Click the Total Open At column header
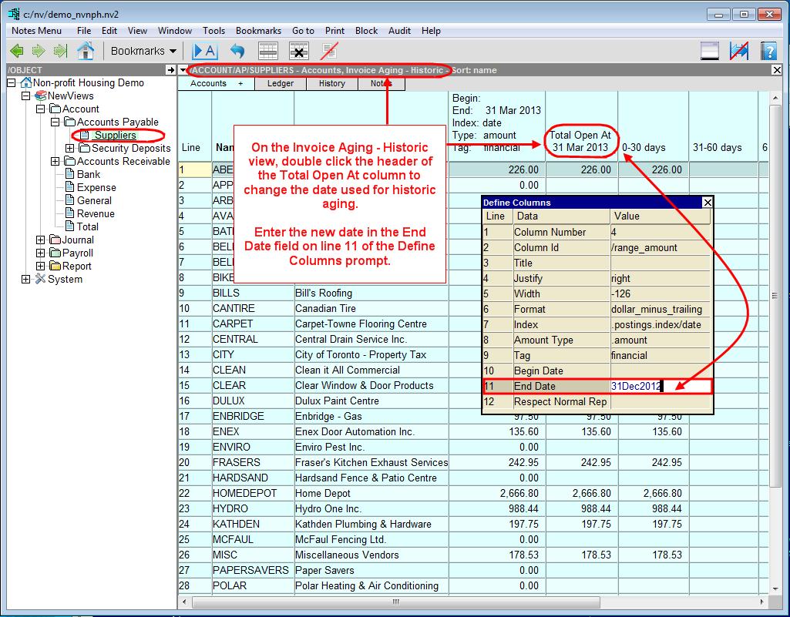Viewport: 790px width, 617px height. pyautogui.click(x=580, y=141)
